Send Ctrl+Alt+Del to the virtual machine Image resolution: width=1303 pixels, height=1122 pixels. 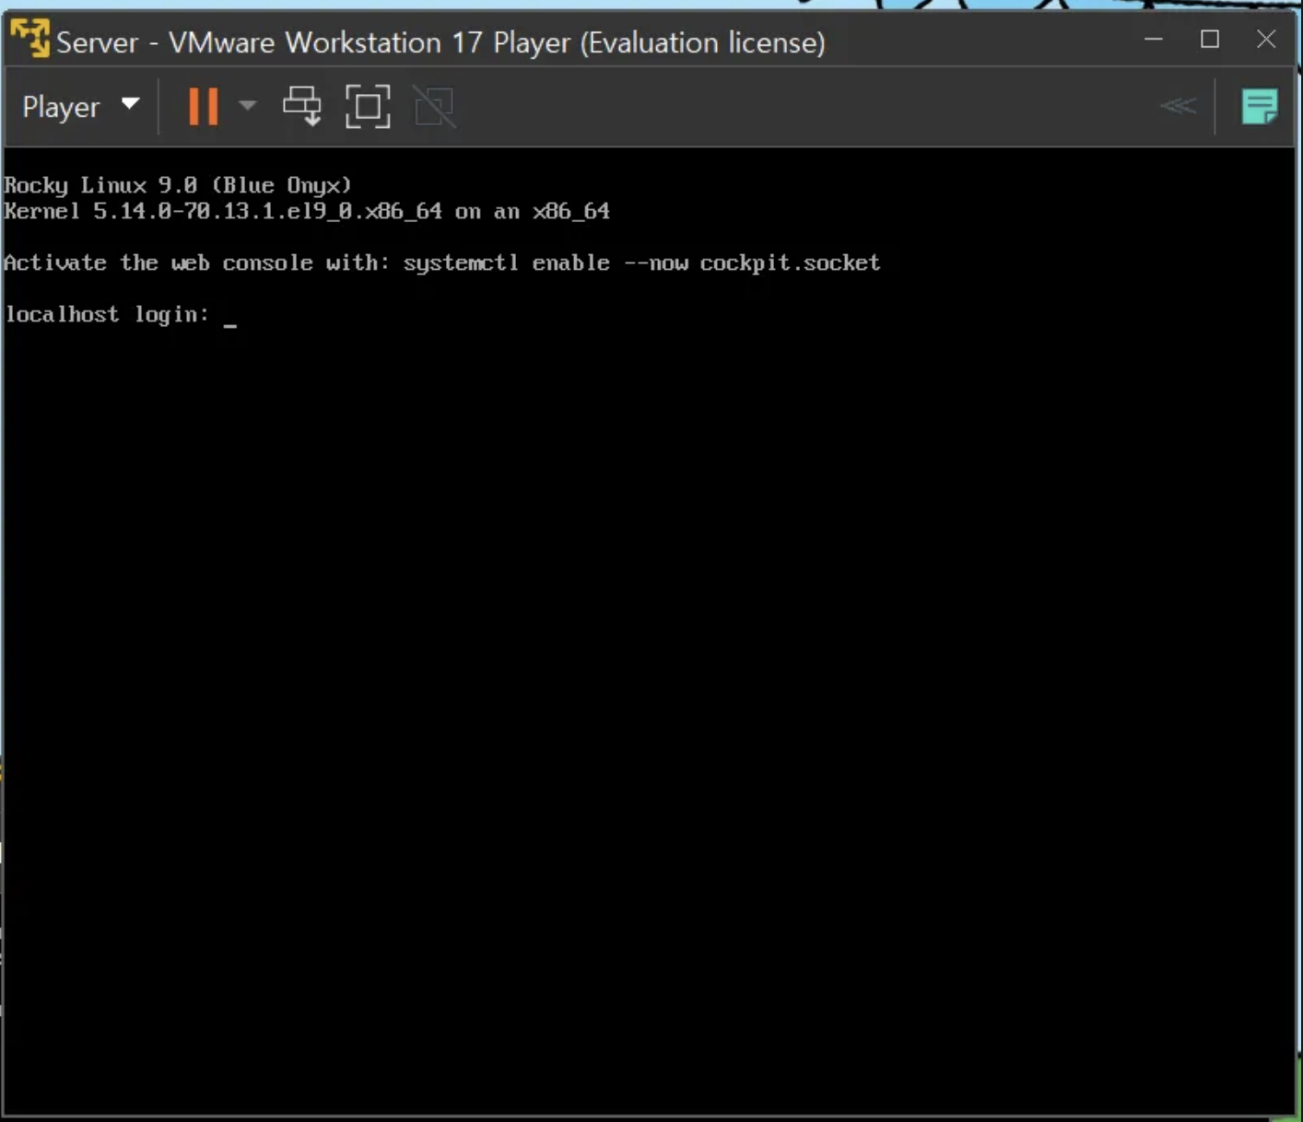click(x=302, y=107)
